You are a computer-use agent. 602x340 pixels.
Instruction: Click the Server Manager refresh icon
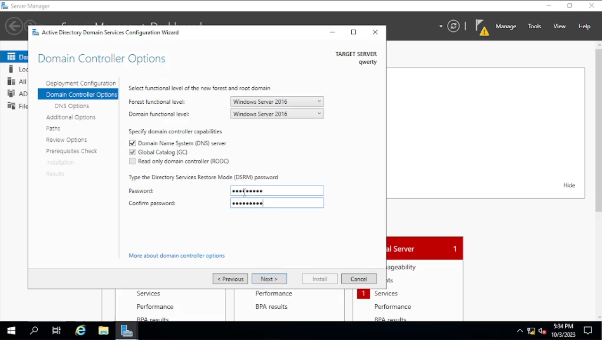pos(453,26)
